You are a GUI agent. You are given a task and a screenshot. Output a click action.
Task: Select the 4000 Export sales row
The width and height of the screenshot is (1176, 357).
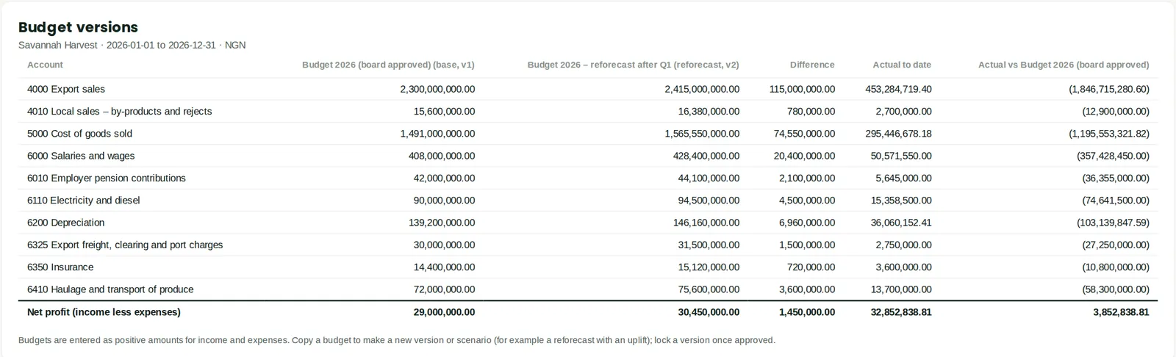click(x=588, y=89)
